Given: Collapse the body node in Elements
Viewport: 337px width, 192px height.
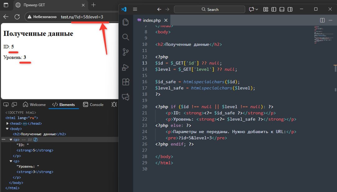Looking at the screenshot, I should tap(7, 129).
